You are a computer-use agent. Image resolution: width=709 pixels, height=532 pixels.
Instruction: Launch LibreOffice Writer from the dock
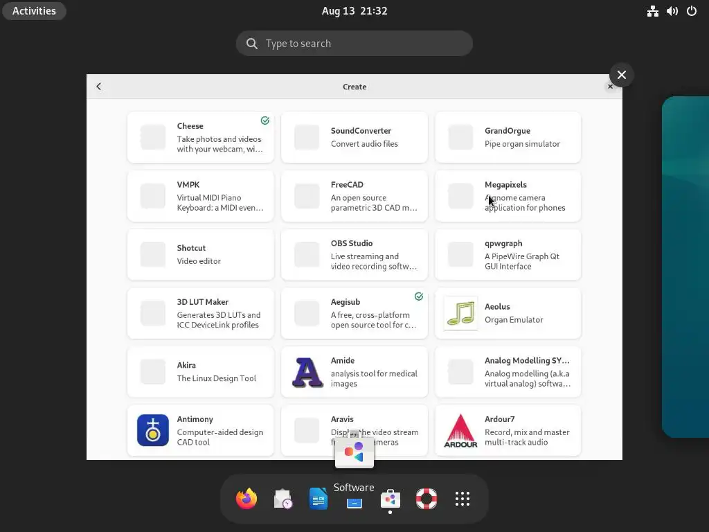tap(318, 499)
